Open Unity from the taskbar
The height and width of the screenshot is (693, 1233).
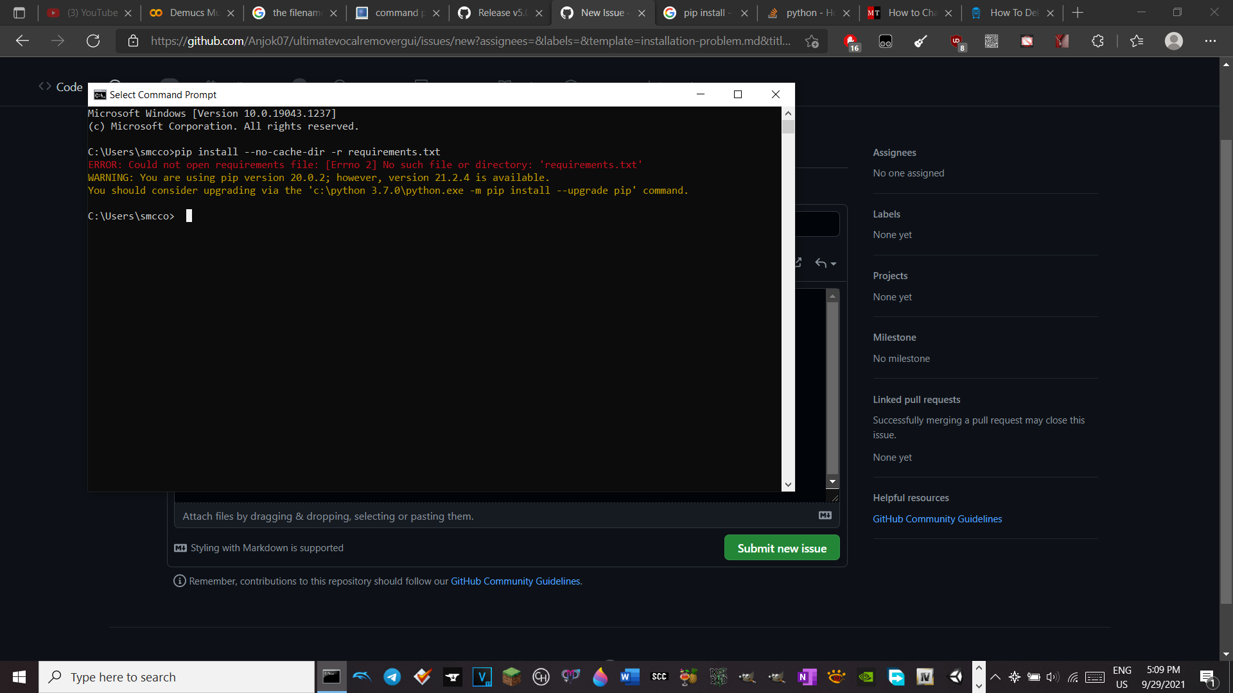pos(955,676)
